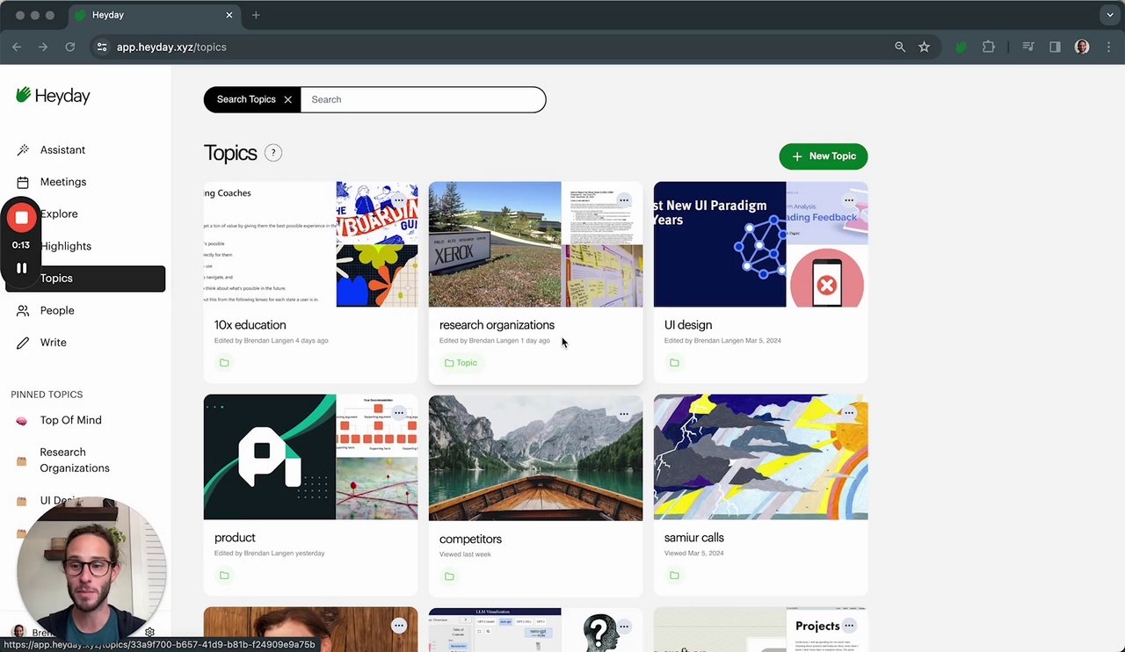Click folder icon on competitors card
1125x652 pixels.
[x=449, y=576]
